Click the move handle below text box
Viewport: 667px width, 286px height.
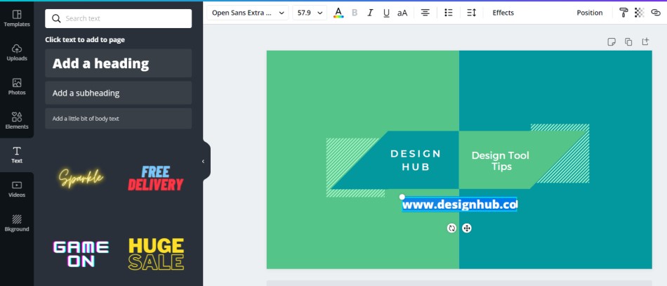pos(467,228)
